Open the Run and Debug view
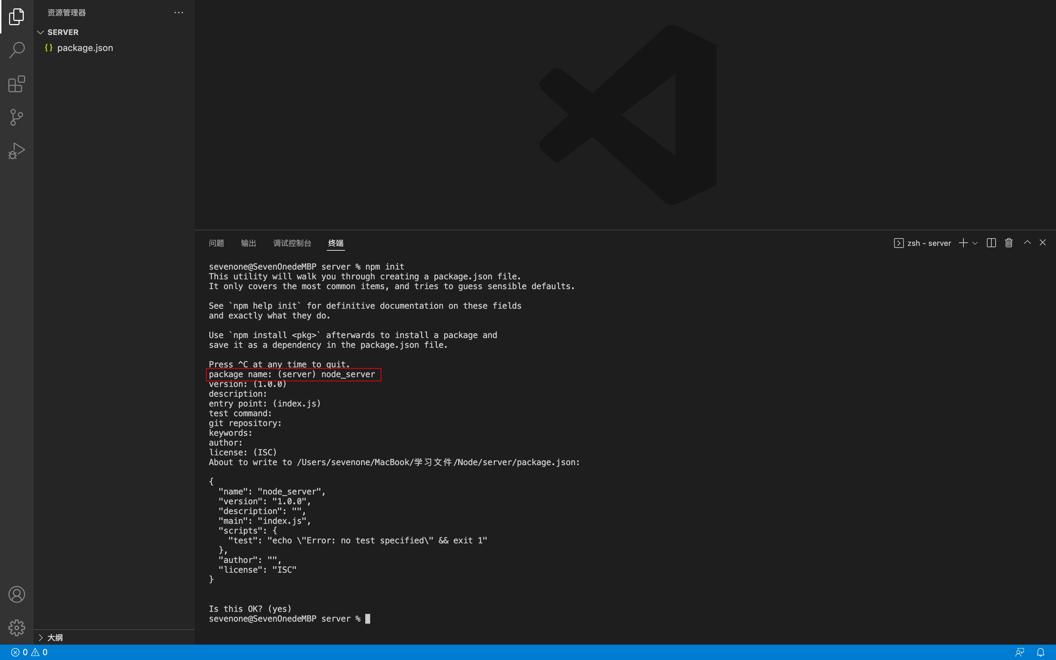This screenshot has width=1056, height=660. pos(16,151)
